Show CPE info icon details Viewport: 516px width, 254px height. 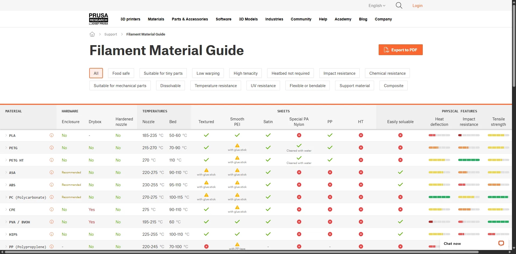52,209
